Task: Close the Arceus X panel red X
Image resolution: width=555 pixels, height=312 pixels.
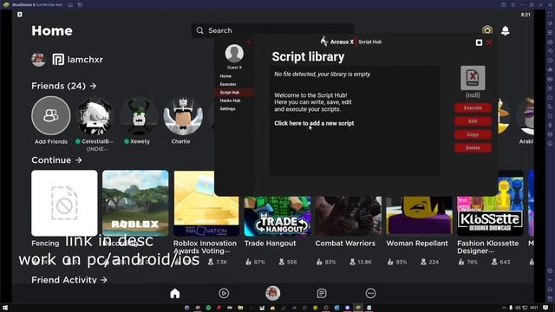Action: (x=489, y=42)
